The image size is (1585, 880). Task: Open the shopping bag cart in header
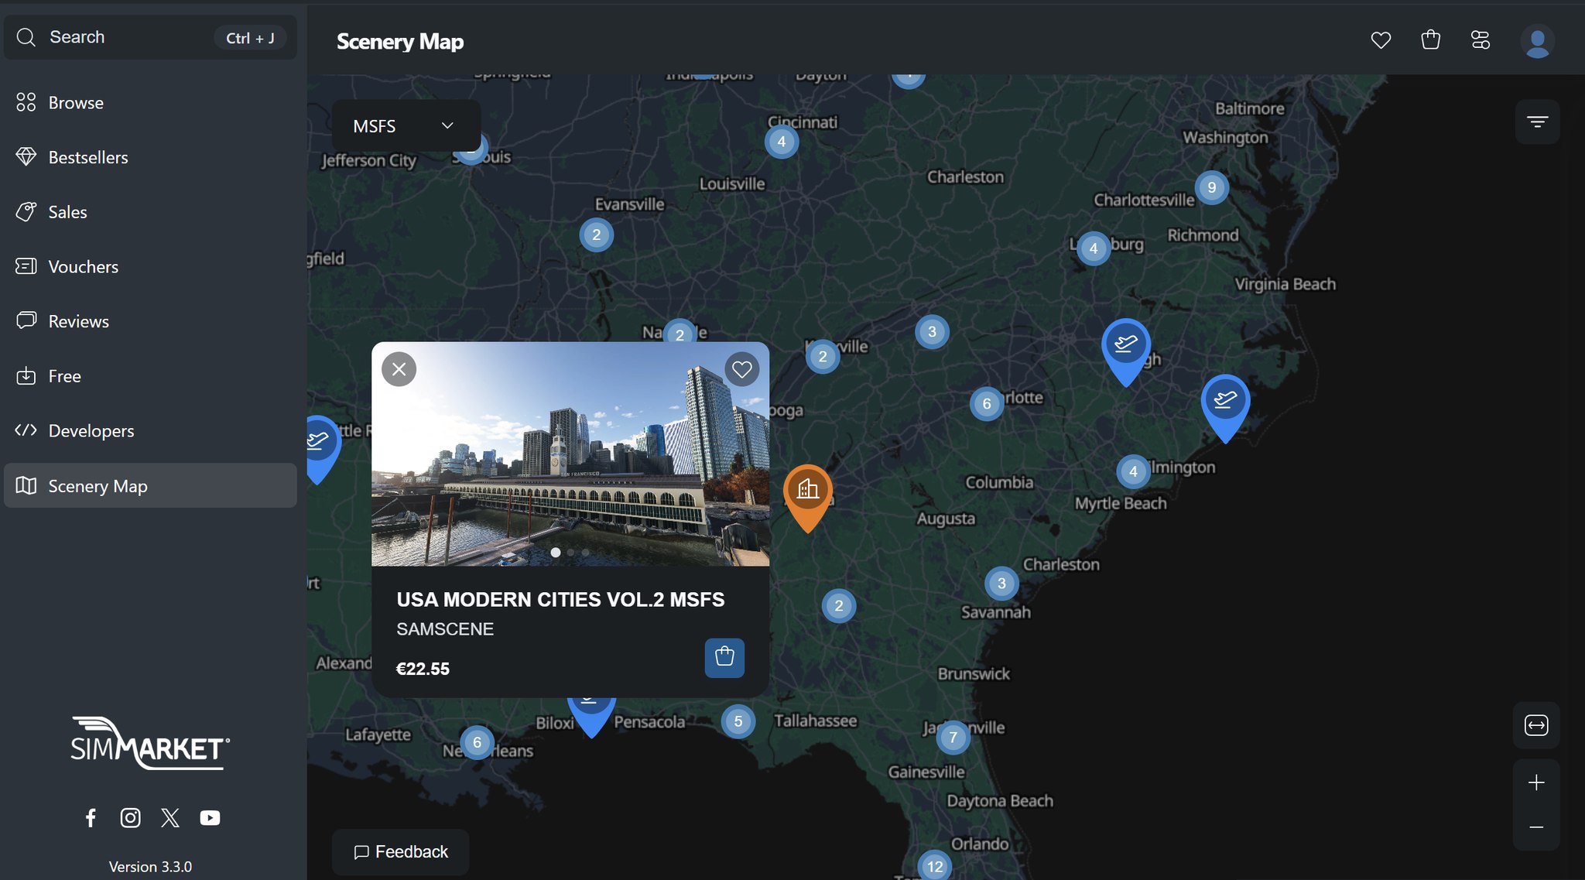[1430, 39]
